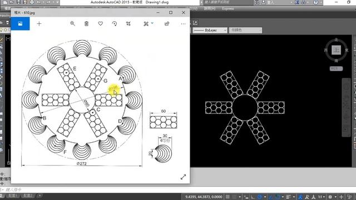Open workspace switching gear icon
The image size is (356, 200).
pyautogui.click(x=330, y=197)
